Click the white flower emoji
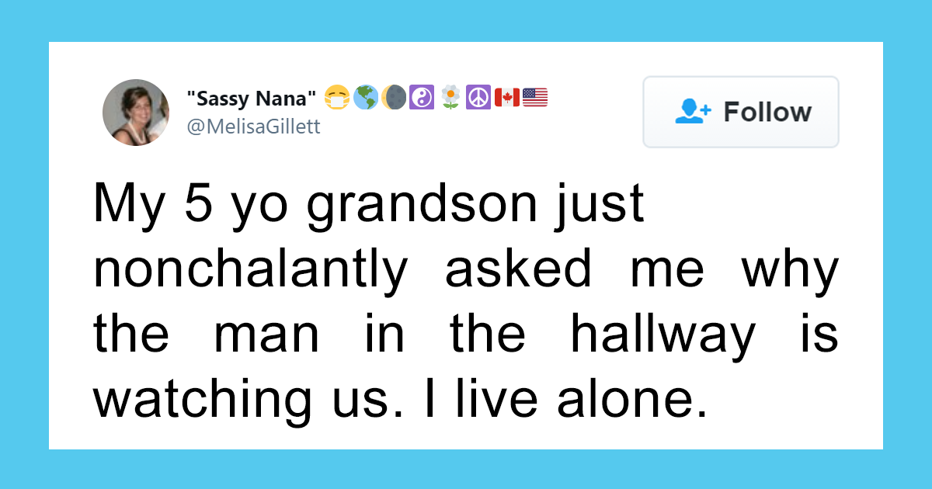This screenshot has height=489, width=932. pyautogui.click(x=450, y=98)
